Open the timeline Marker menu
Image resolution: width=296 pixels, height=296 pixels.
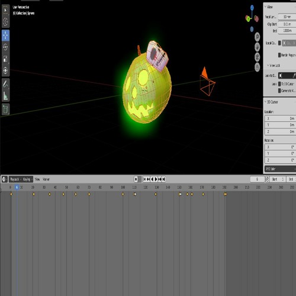[x=46, y=179]
